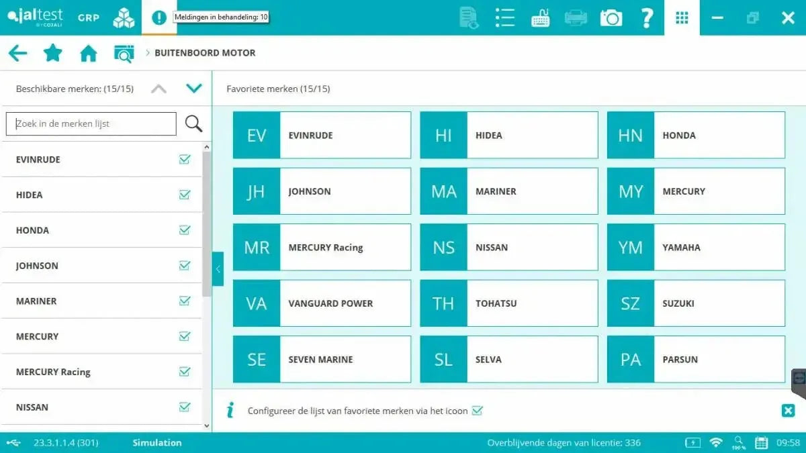The image size is (806, 453).
Task: Open the list view icon in top bar
Action: 504,17
